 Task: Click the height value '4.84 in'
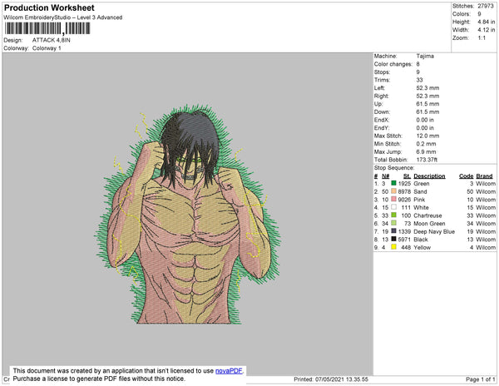click(x=486, y=22)
